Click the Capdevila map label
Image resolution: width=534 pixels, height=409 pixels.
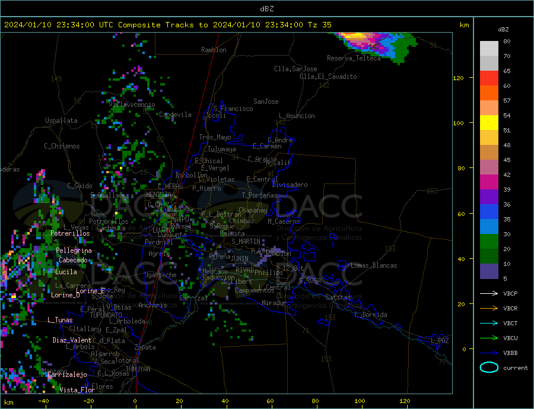point(175,115)
